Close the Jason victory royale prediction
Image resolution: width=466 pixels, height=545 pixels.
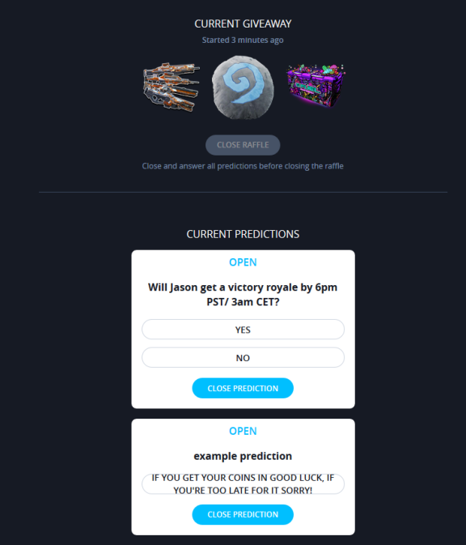click(243, 388)
